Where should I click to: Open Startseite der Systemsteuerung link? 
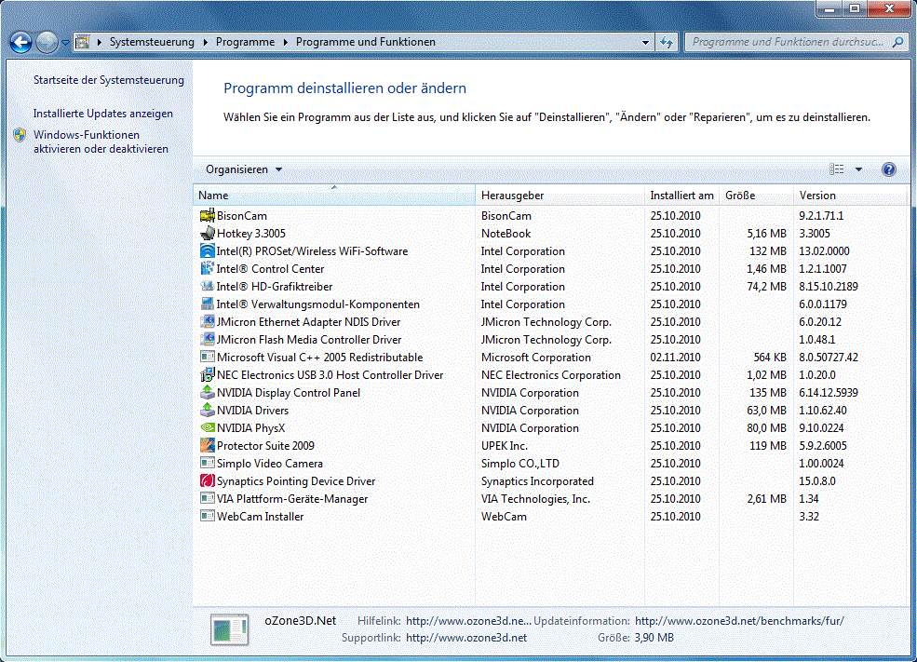pyautogui.click(x=109, y=80)
